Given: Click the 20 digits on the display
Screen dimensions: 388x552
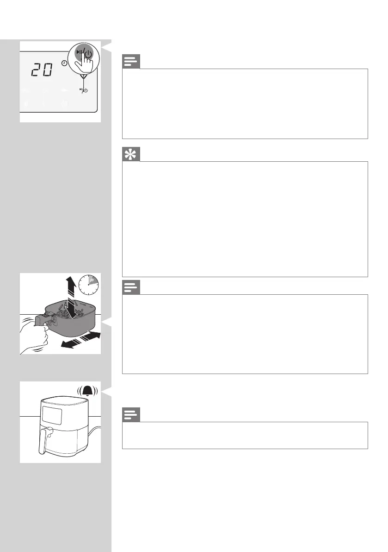Looking at the screenshot, I should pyautogui.click(x=43, y=70).
